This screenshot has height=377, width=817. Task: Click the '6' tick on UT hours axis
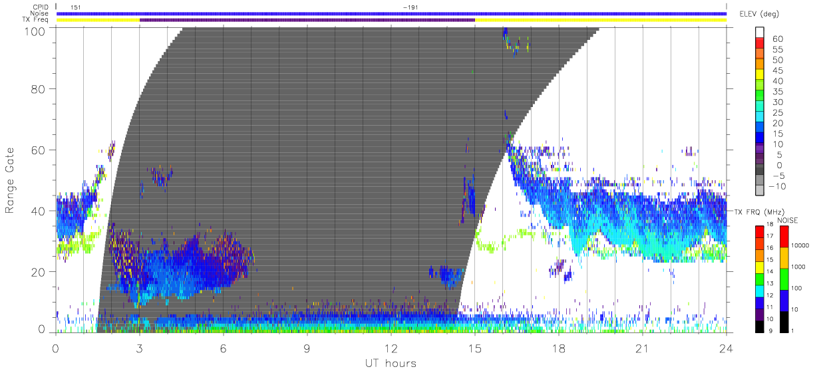tap(223, 348)
